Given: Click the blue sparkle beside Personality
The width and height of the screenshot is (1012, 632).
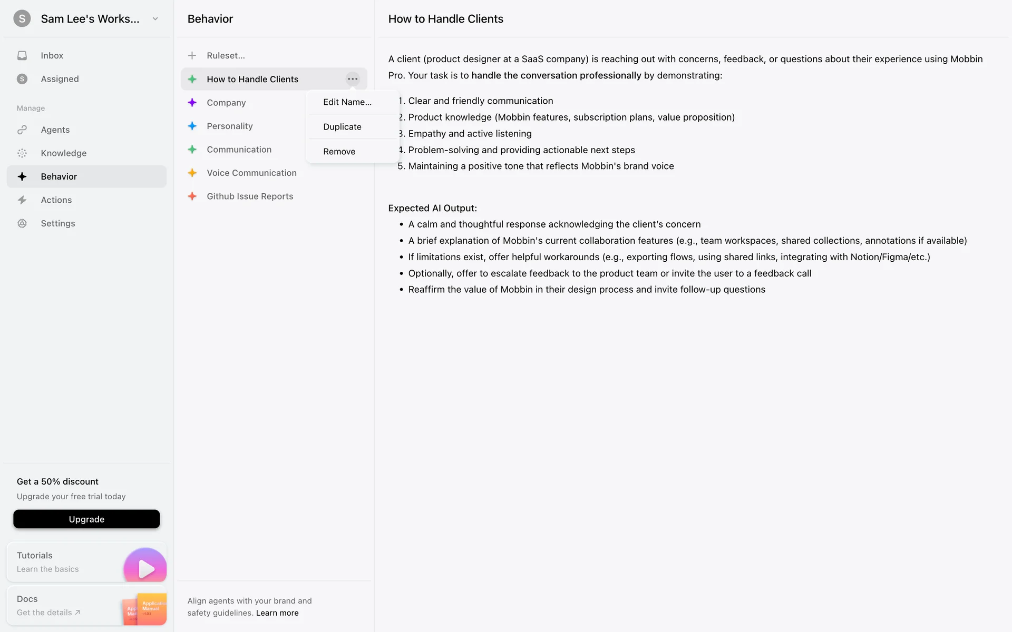Looking at the screenshot, I should 192,126.
